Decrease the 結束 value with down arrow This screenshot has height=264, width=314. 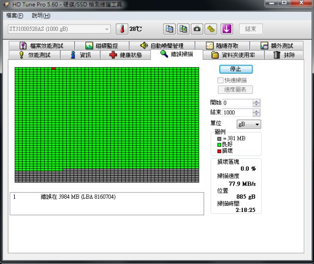pyautogui.click(x=257, y=114)
